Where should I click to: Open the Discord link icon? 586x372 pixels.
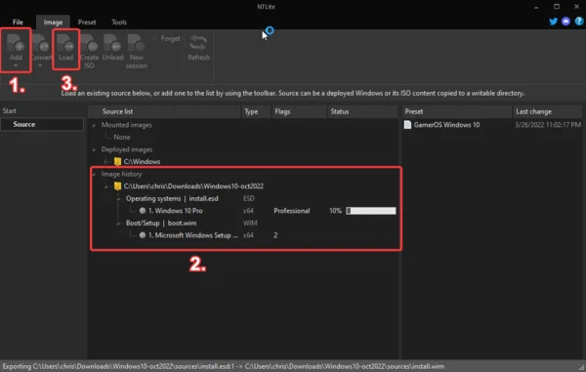coord(565,21)
